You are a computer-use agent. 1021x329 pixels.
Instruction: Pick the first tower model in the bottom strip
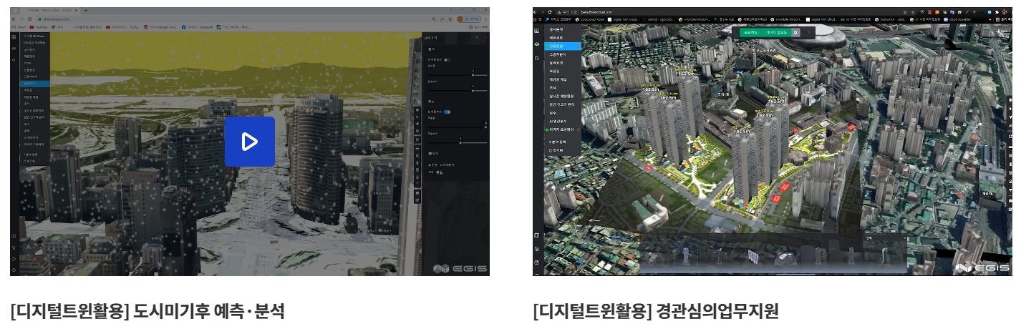pos(687,255)
